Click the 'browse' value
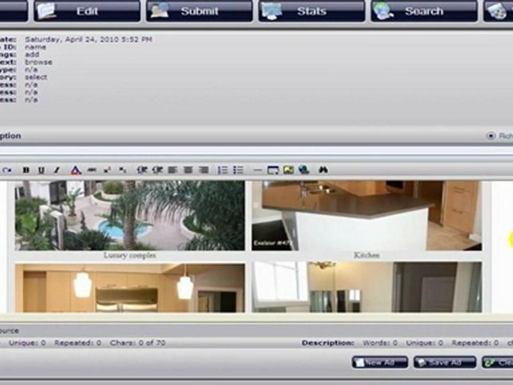 (x=38, y=62)
